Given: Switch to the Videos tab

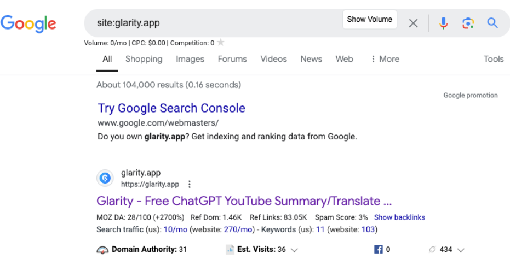Looking at the screenshot, I should (273, 59).
